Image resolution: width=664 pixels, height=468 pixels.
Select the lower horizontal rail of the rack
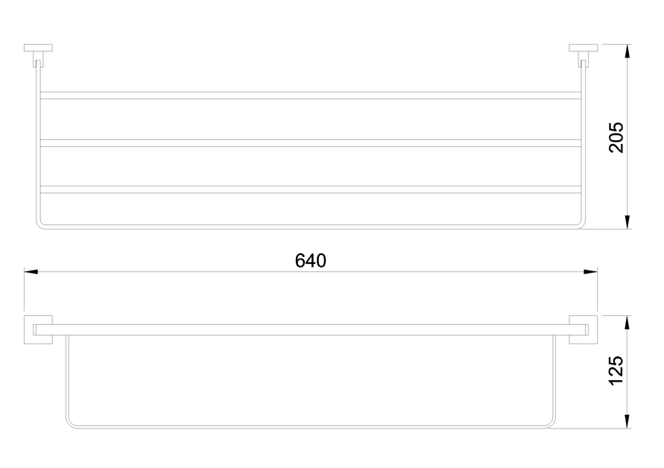coord(309,190)
